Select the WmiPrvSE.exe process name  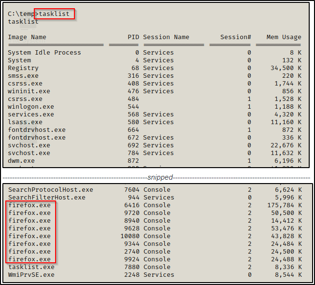click(x=31, y=275)
